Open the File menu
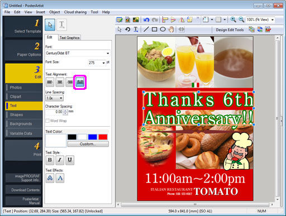286x216 pixels. [x=7, y=12]
